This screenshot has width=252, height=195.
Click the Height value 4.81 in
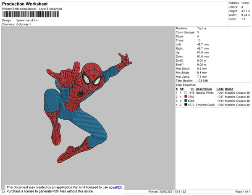pos(245,11)
